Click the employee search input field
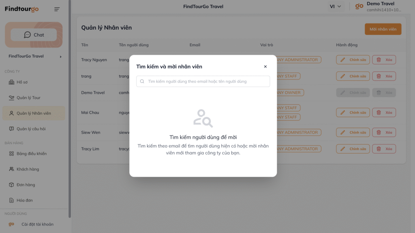415x233 pixels. pyautogui.click(x=207, y=81)
